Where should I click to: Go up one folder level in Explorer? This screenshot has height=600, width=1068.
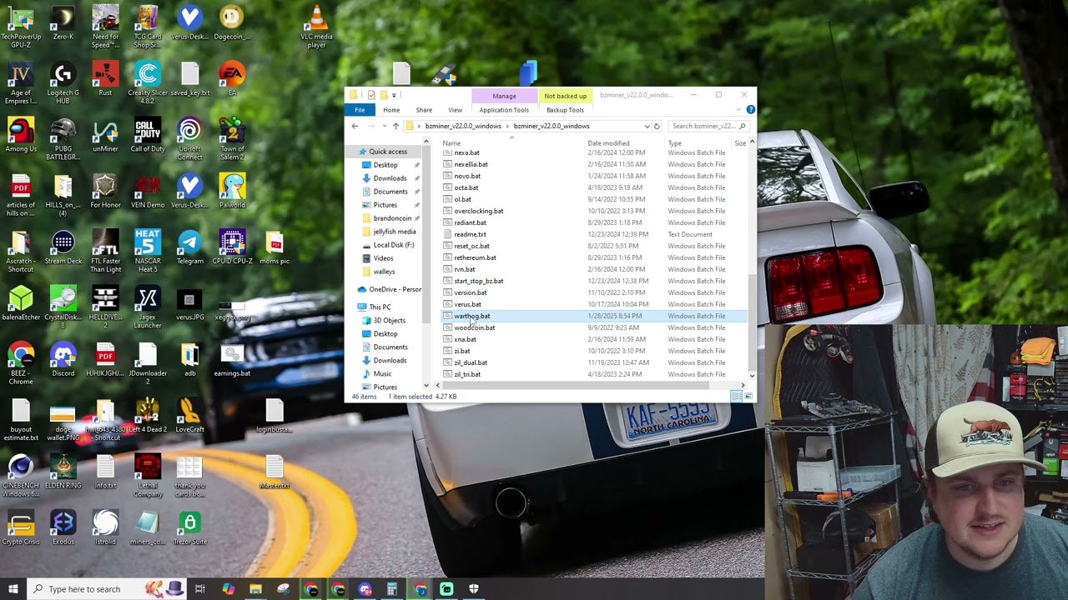(x=395, y=126)
